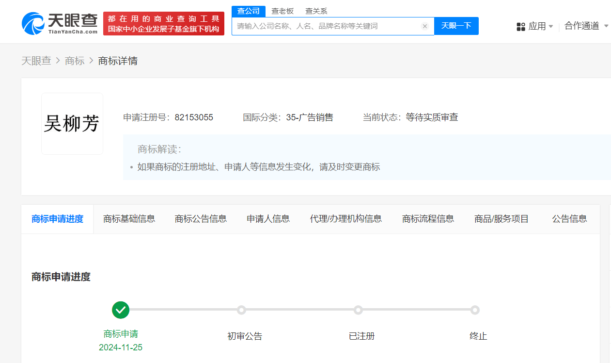Click the 已注册 progress marker
The height and width of the screenshot is (363, 611).
(x=358, y=310)
